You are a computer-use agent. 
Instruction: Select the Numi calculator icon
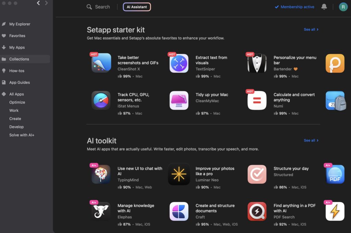pyautogui.click(x=257, y=100)
